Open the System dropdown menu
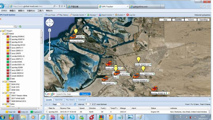213x120 pixels. point(120,15)
